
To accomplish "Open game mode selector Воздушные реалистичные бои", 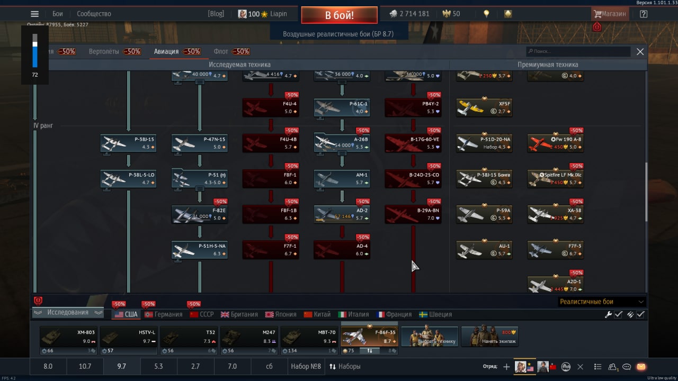I will coord(338,34).
